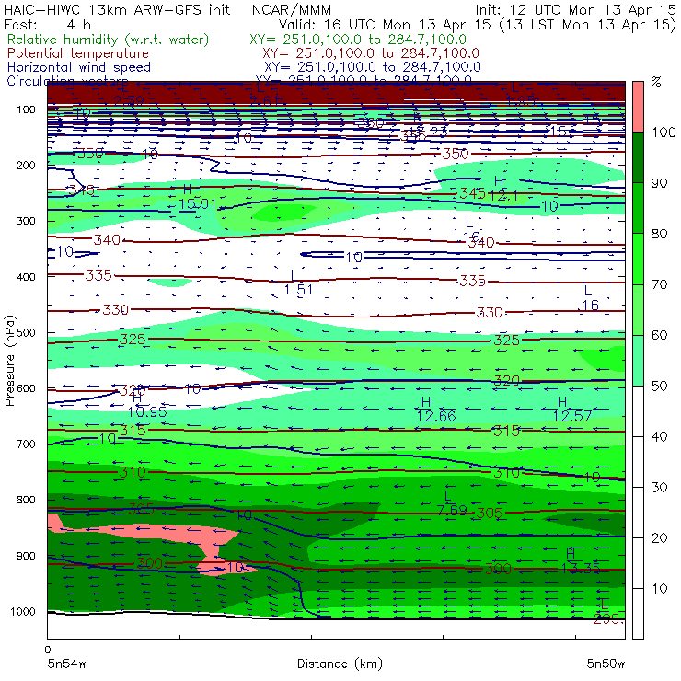This screenshot has height=681, width=681.
Task: Click the colorbar '90' percent label
Action: coord(659,183)
